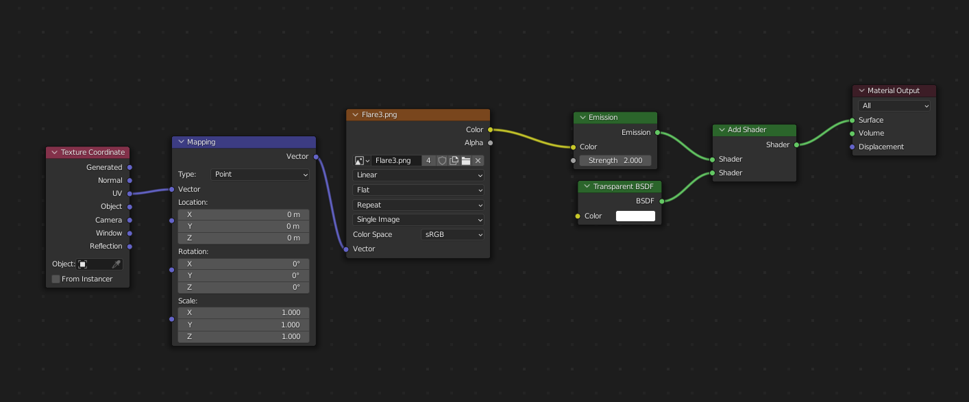Click the Mapping Vector input socket
Screen dimensions: 969x402
click(172, 189)
